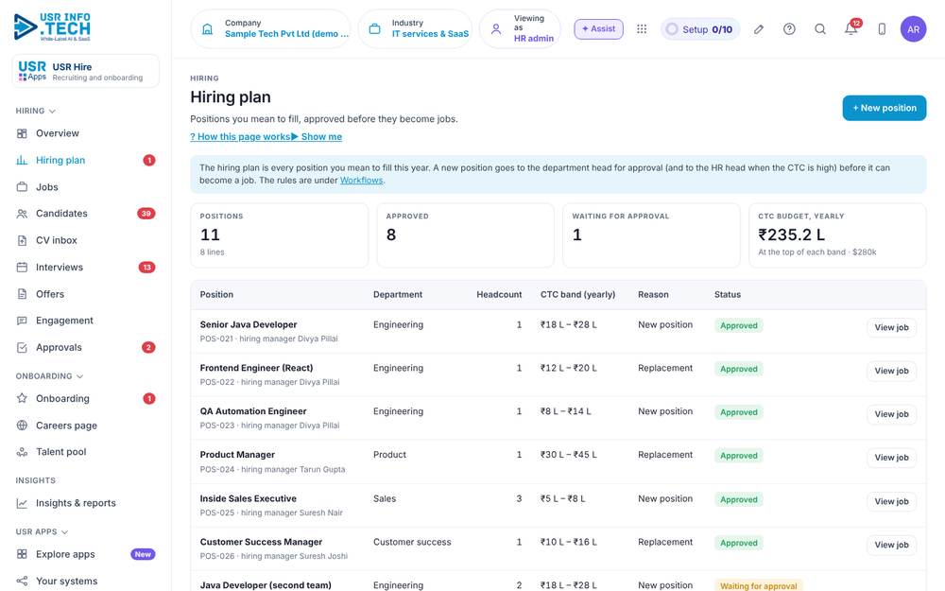The width and height of the screenshot is (945, 591).
Task: Click the CV inbox document icon
Action: [22, 240]
